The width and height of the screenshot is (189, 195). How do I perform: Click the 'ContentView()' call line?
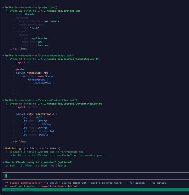pos(44,83)
